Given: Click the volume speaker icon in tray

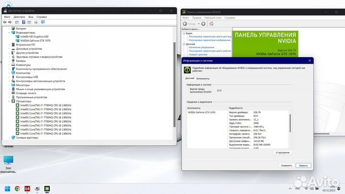Looking at the screenshot, I should click(311, 189).
